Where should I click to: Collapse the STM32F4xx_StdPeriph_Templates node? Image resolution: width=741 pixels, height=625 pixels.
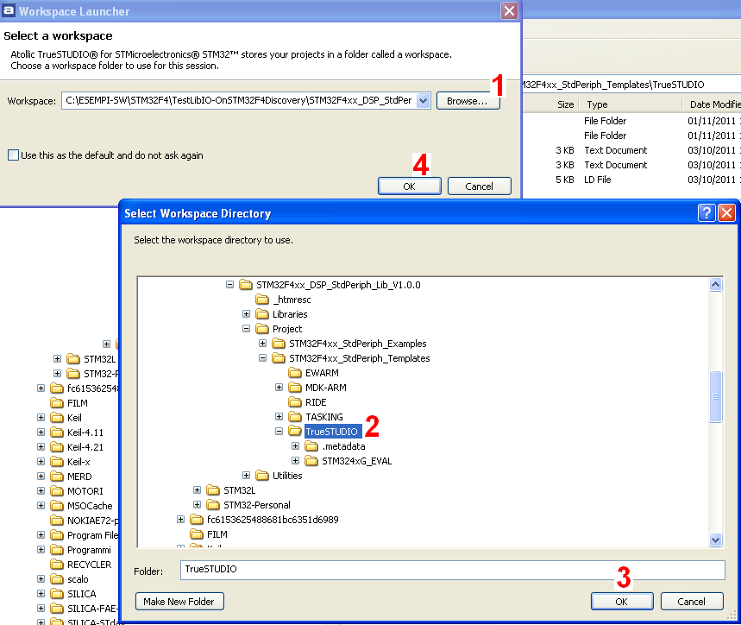point(263,358)
